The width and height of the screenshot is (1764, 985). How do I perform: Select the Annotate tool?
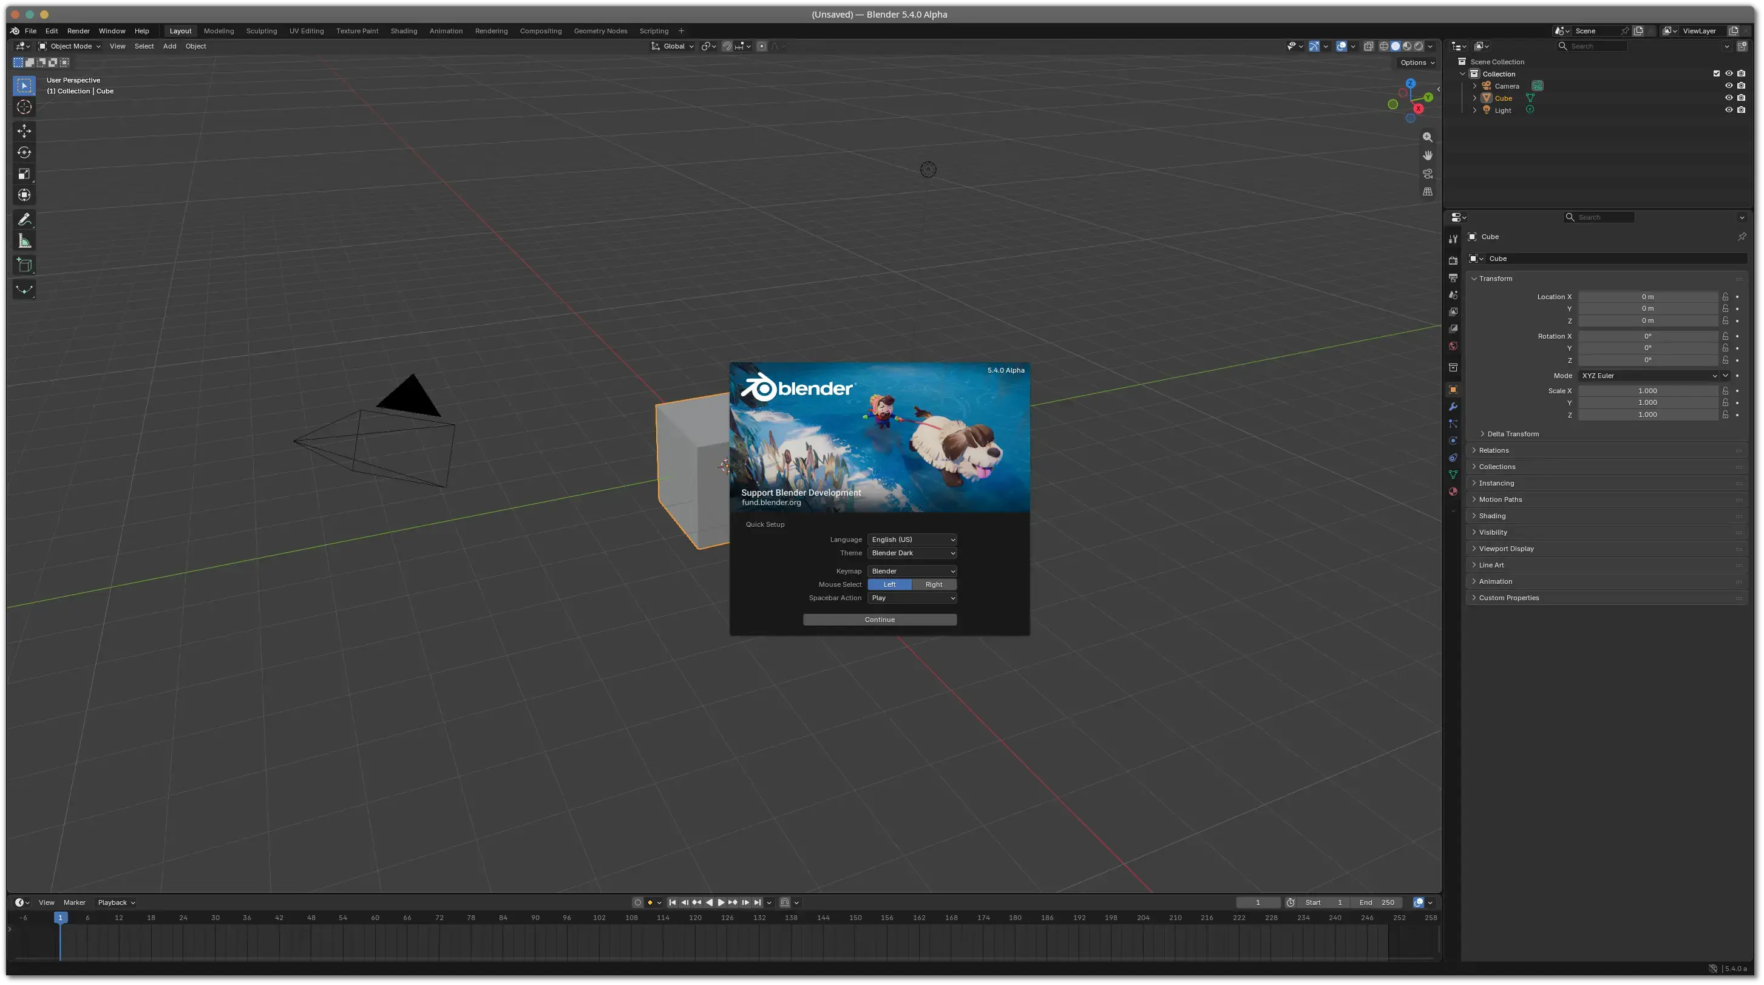[x=25, y=220]
